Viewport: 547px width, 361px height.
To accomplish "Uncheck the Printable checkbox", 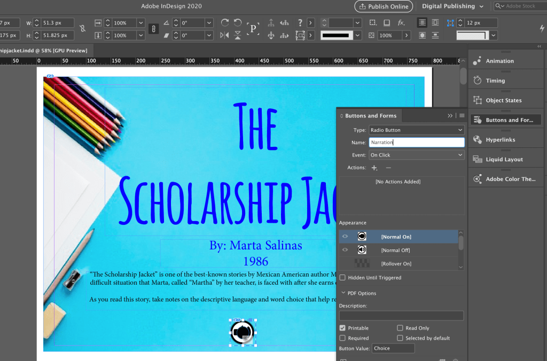I will [342, 328].
